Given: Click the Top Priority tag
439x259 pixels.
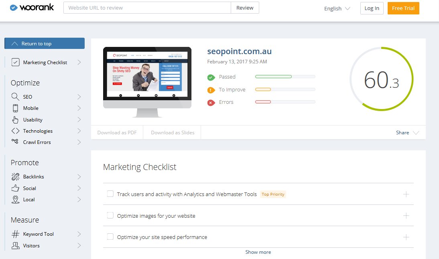Looking at the screenshot, I should 273,194.
